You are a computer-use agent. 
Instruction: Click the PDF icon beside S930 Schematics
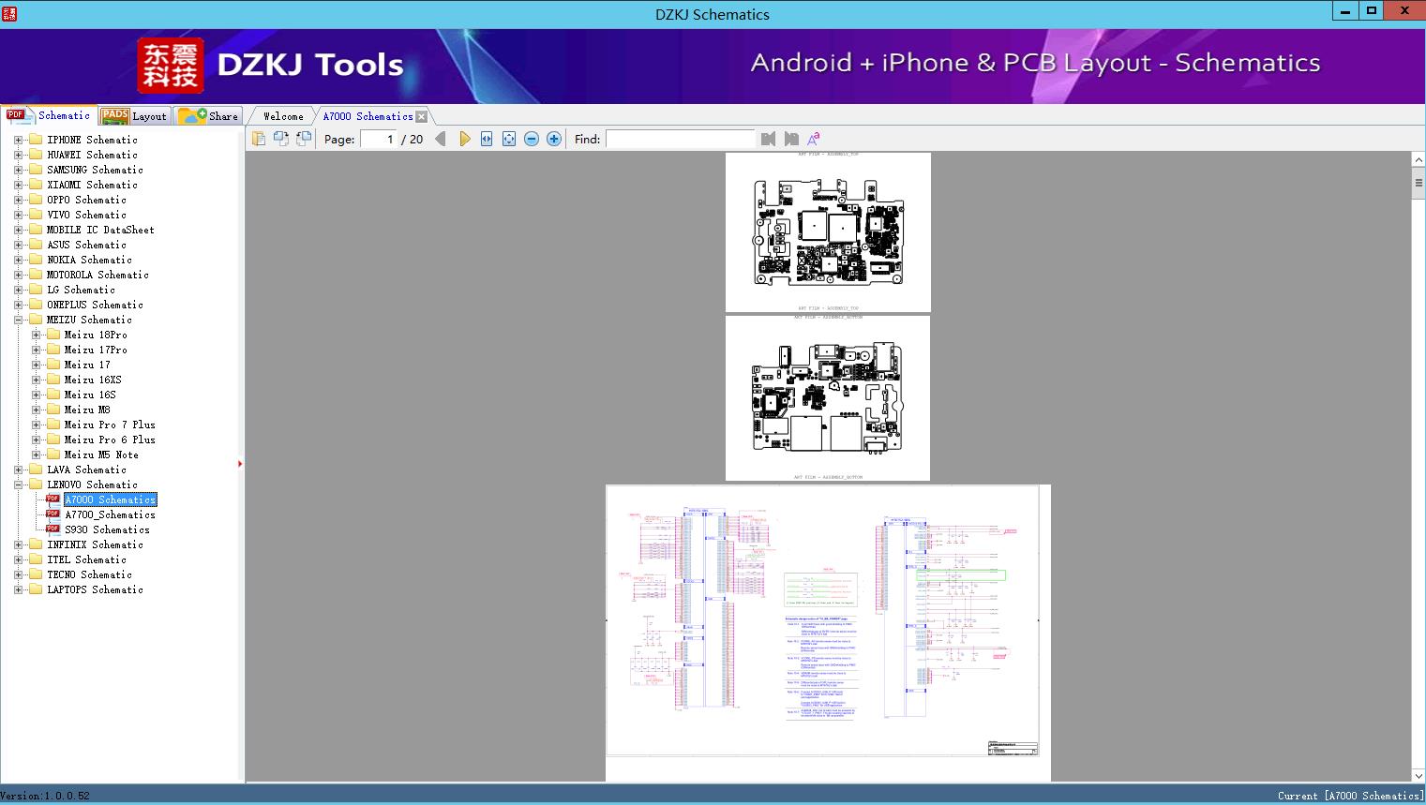53,529
